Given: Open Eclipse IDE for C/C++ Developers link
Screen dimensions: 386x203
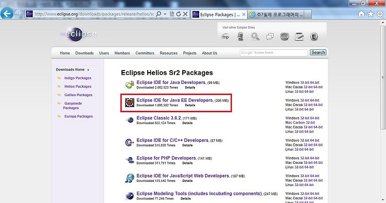Looking at the screenshot, I should coord(172,140).
